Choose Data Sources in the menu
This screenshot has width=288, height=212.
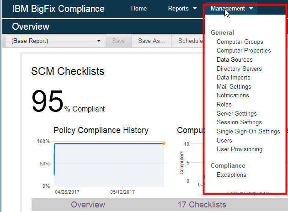(x=235, y=60)
